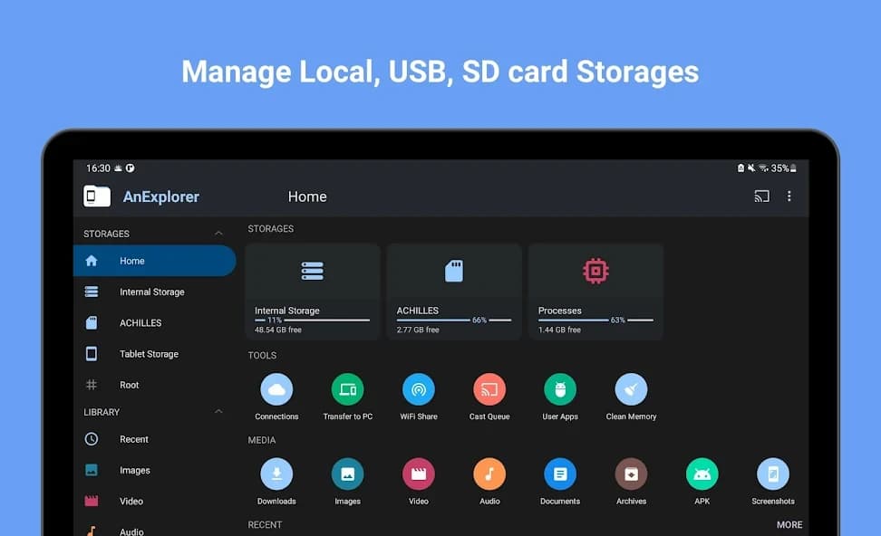Image resolution: width=881 pixels, height=536 pixels.
Task: Open the Screenshots folder
Action: [x=772, y=474]
